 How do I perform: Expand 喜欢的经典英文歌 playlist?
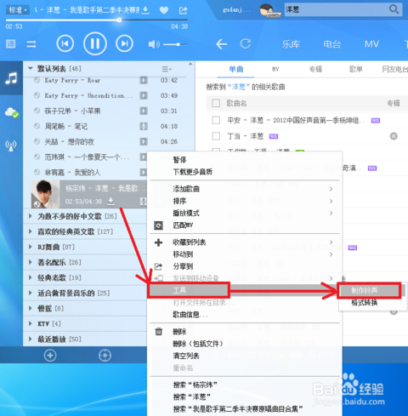pos(31,231)
